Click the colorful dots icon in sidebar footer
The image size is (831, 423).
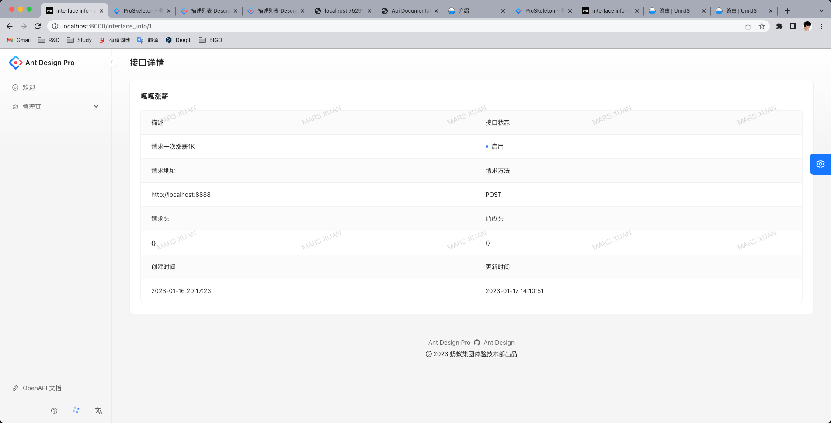76,410
